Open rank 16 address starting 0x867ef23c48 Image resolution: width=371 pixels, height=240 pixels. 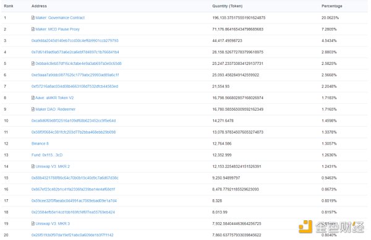click(73, 189)
